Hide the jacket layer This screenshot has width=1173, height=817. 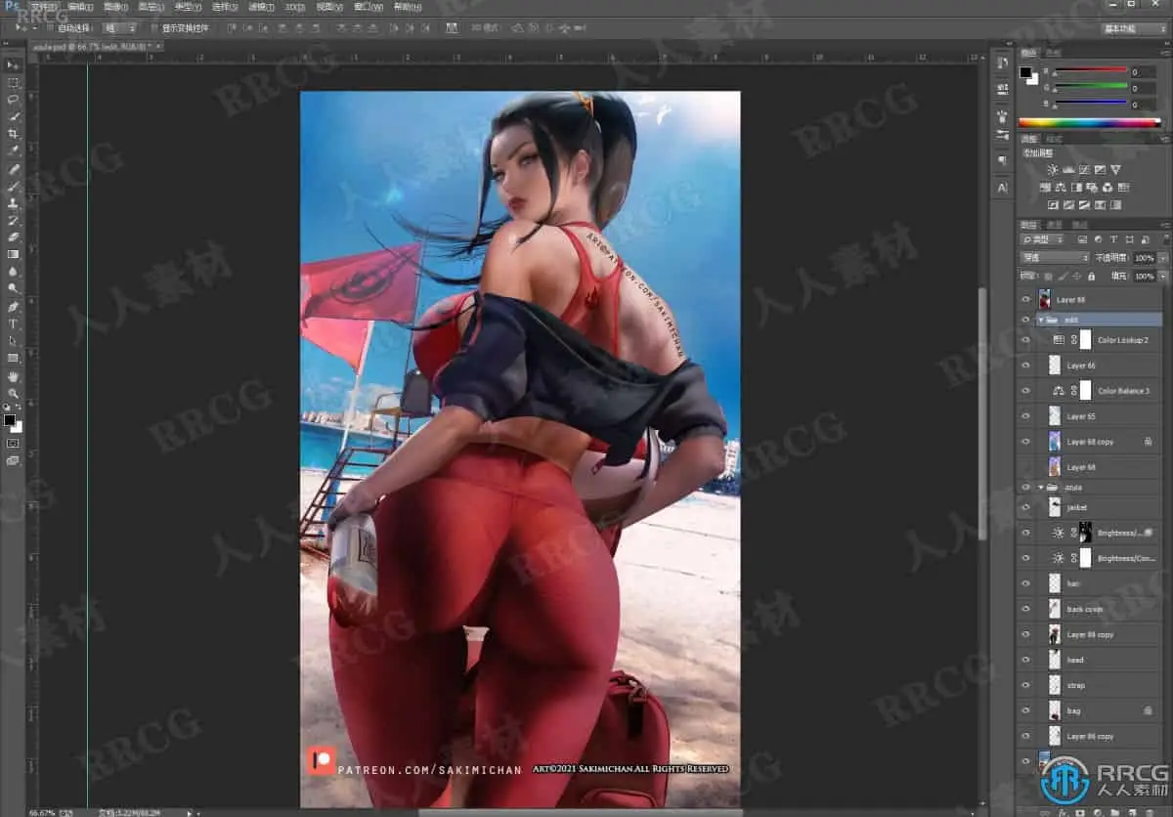pos(1025,508)
